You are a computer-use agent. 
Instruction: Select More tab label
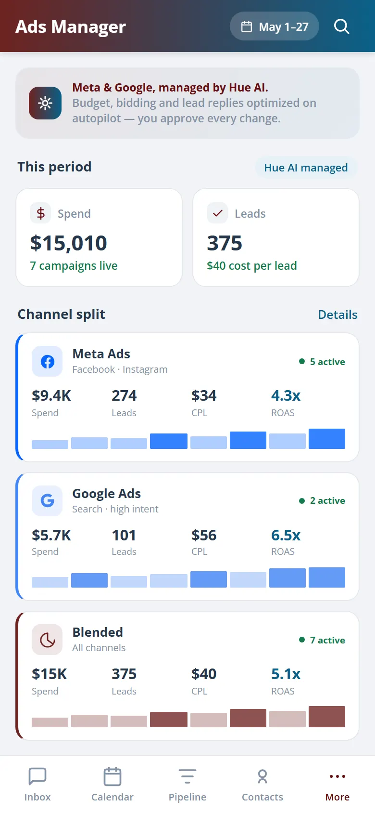(337, 797)
